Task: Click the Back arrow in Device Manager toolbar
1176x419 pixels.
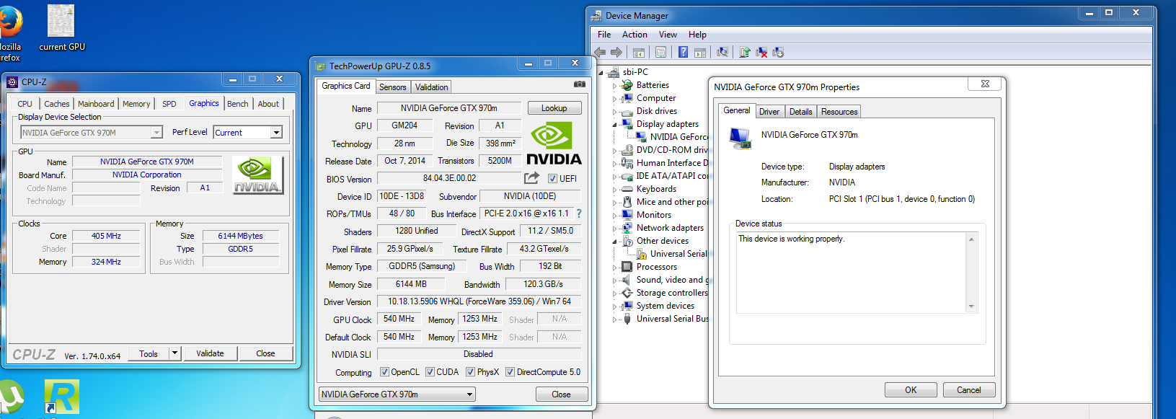Action: (600, 52)
